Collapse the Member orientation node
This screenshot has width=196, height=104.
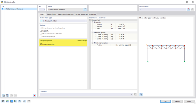tap(93, 43)
